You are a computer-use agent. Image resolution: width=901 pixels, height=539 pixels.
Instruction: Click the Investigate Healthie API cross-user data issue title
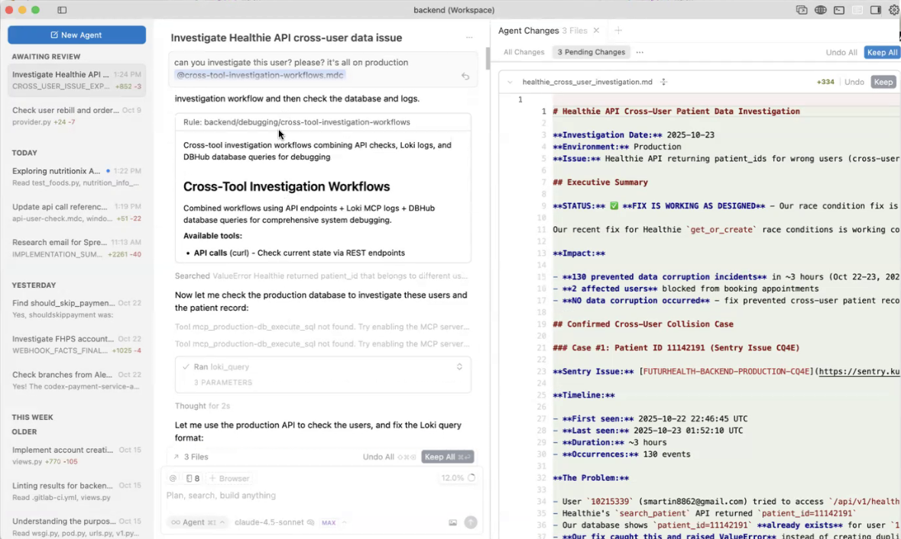[286, 38]
